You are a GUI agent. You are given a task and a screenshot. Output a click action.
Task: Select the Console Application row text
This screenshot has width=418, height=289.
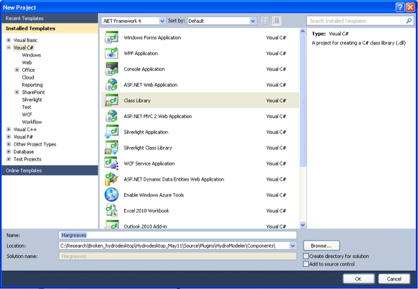[144, 69]
